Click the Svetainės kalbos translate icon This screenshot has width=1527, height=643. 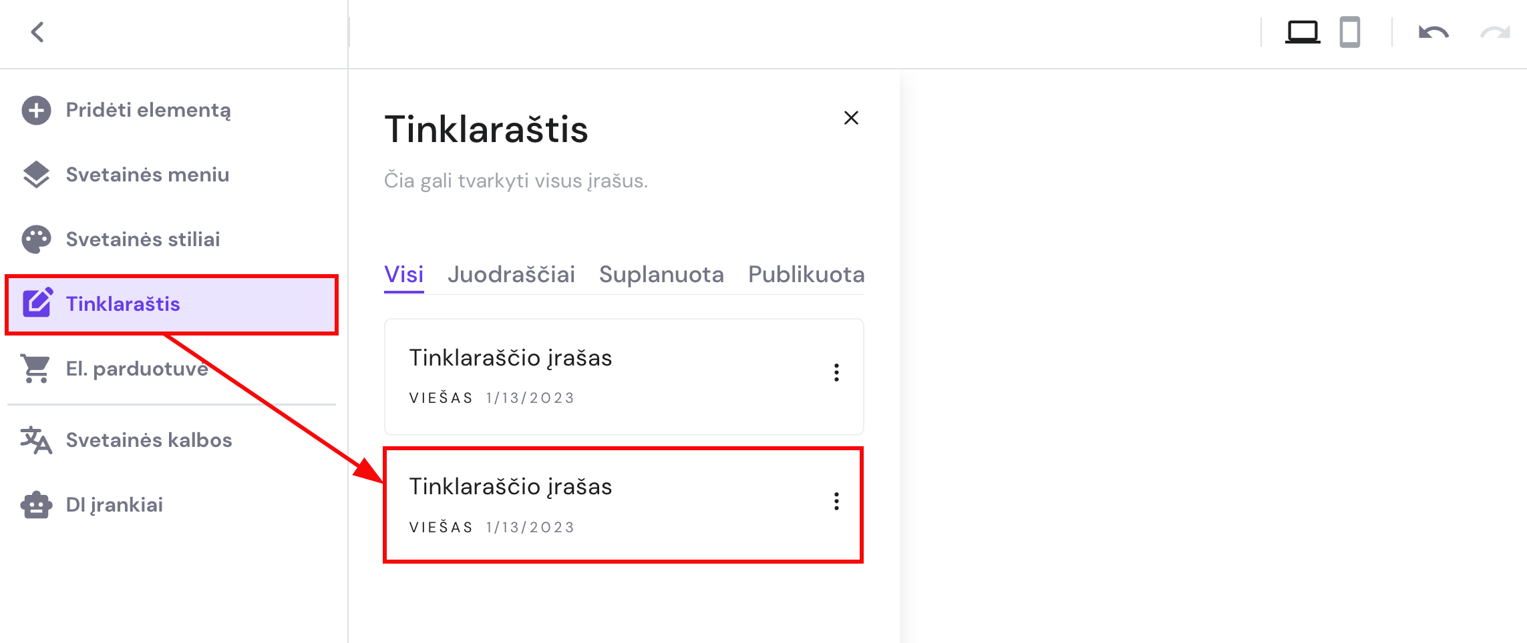(36, 440)
